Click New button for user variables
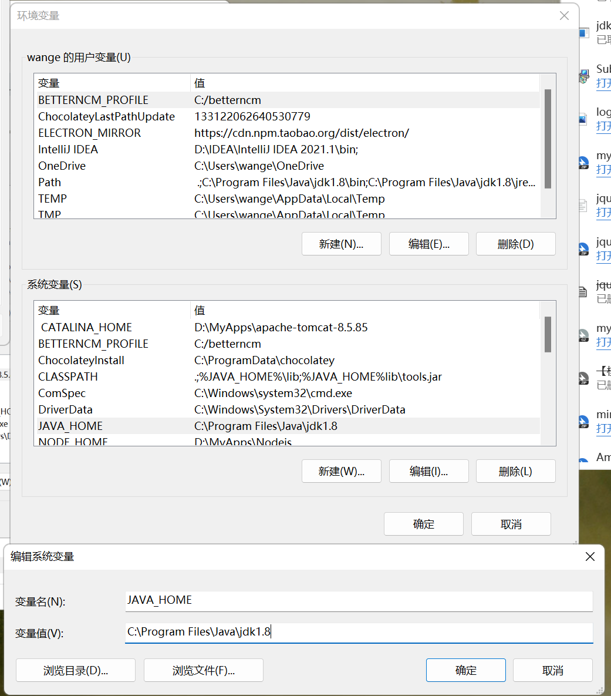This screenshot has width=611, height=696. pyautogui.click(x=341, y=244)
